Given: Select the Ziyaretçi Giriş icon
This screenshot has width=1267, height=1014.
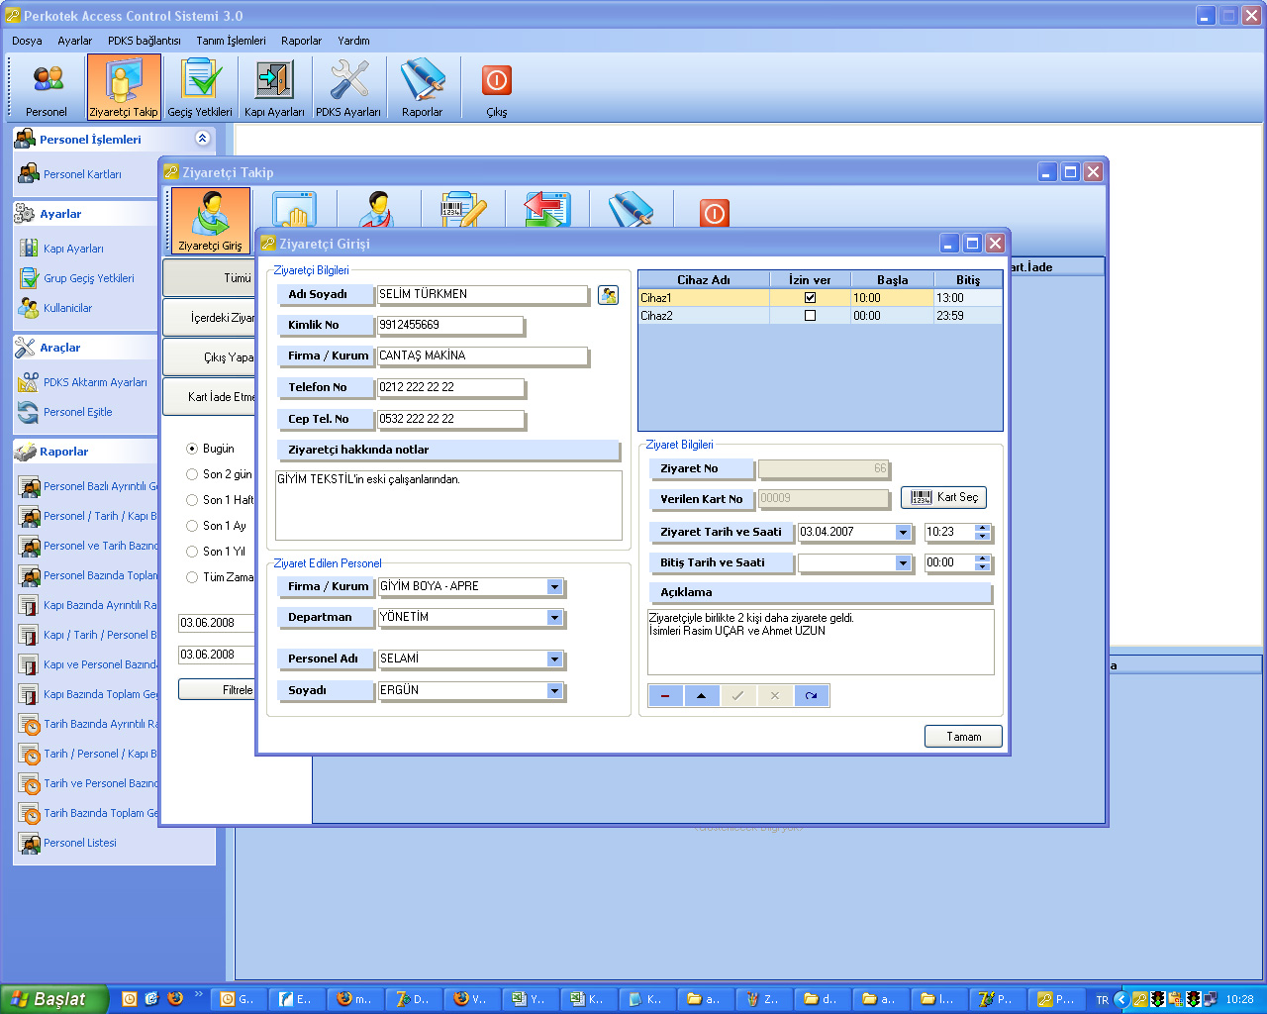Looking at the screenshot, I should pos(210,221).
